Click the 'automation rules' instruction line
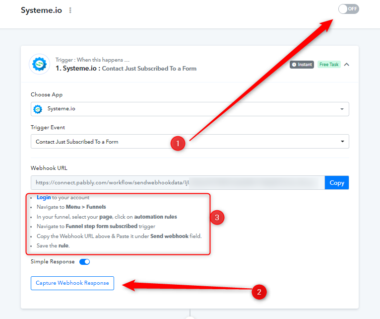Viewport: 380px width, 319px height. pyautogui.click(x=107, y=217)
